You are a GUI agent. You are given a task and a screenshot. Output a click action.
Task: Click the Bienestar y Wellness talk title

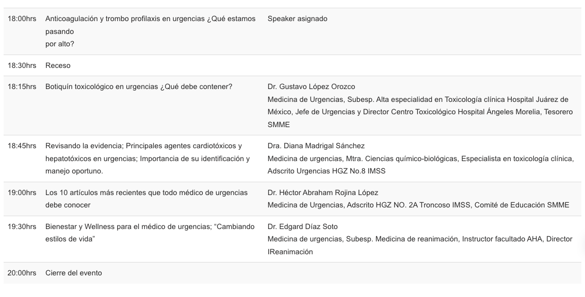(150, 233)
